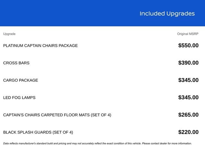The image size is (205, 153).
Task: Click the $390.00 Cross Bars price
Action: (188, 63)
